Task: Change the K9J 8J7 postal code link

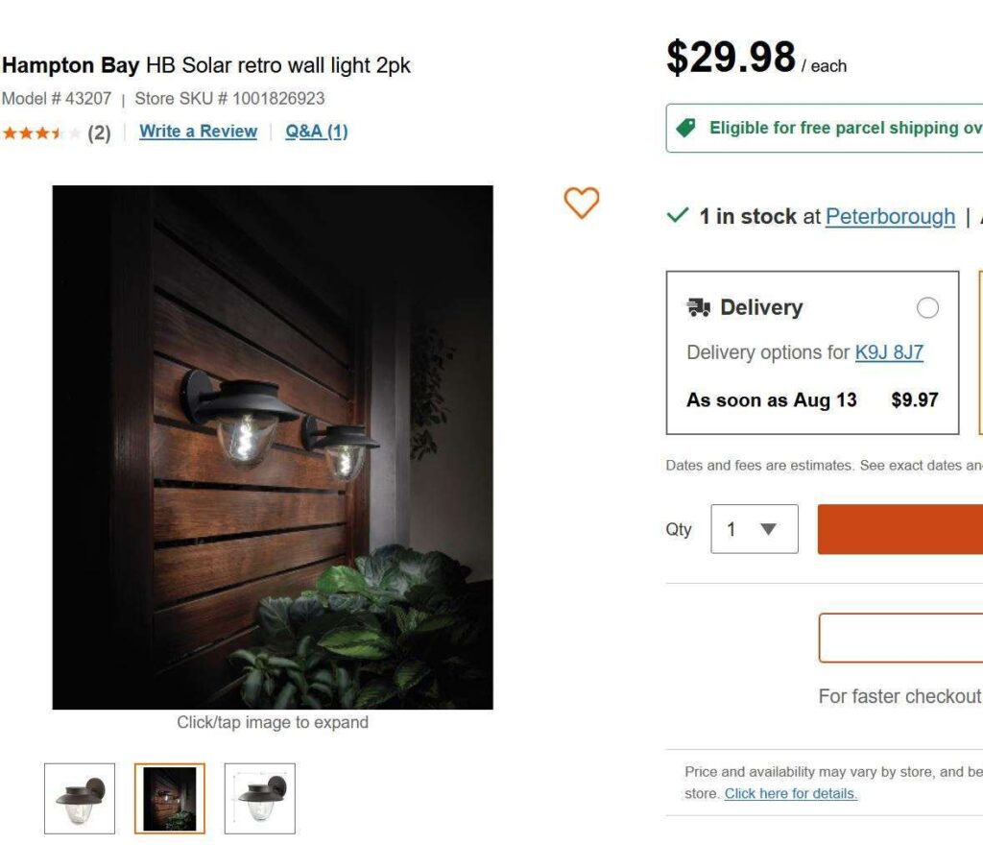Action: coord(889,352)
